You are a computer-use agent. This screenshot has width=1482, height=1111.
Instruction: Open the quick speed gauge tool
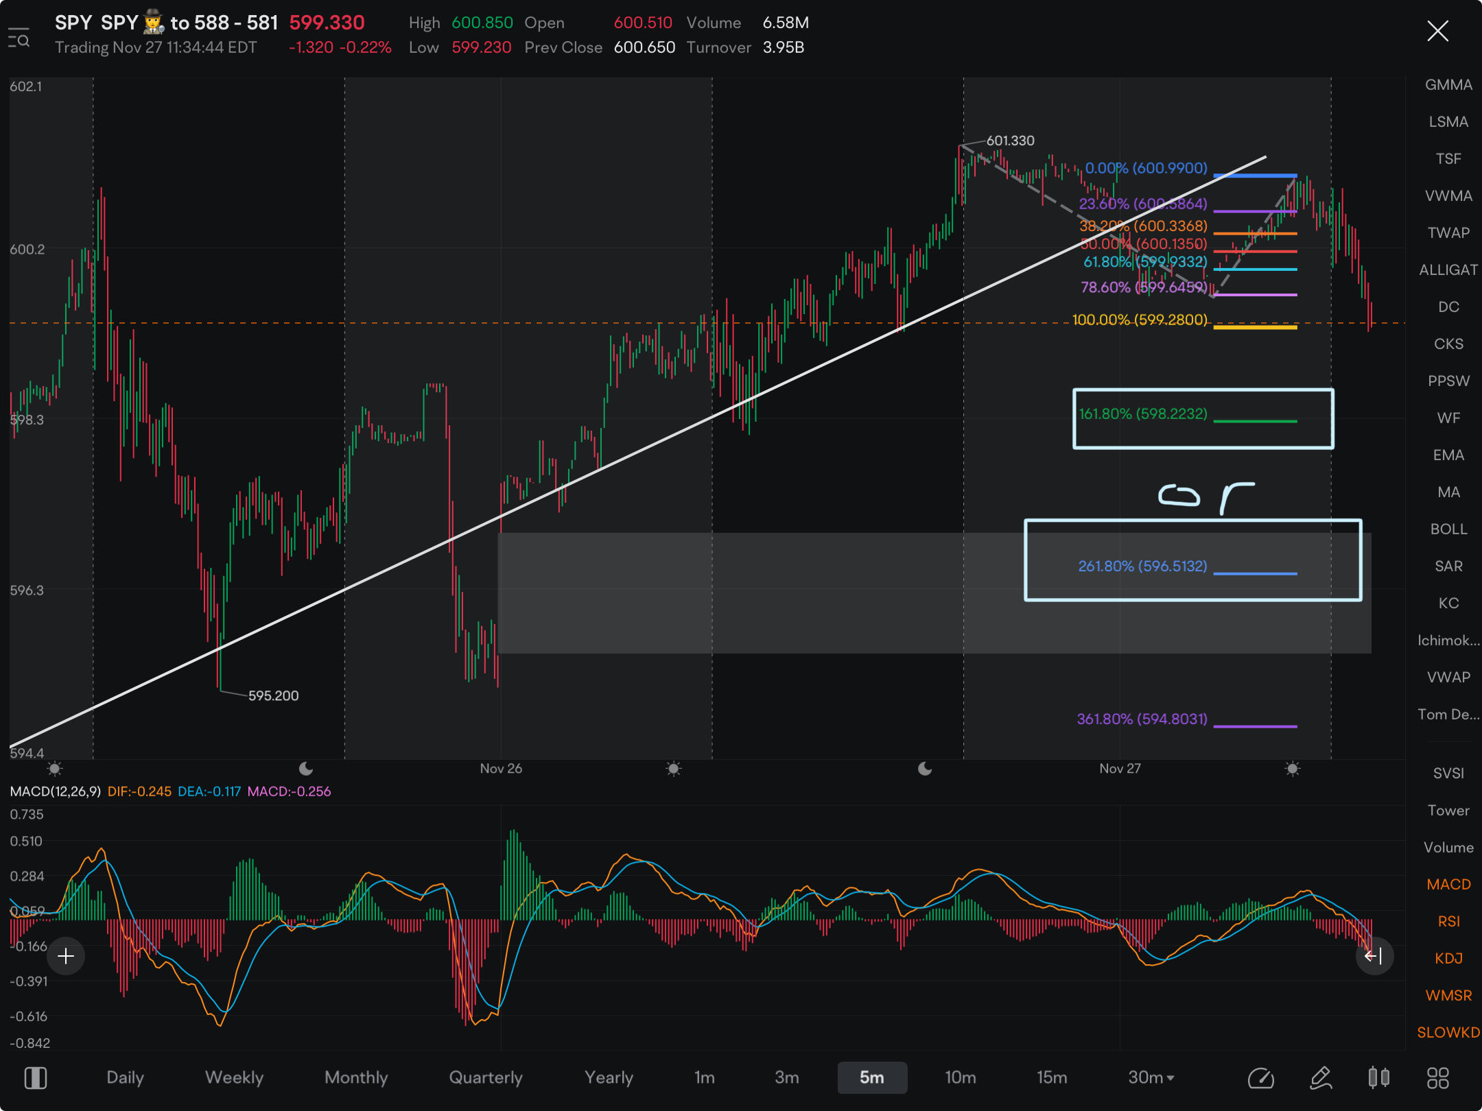(x=1260, y=1078)
